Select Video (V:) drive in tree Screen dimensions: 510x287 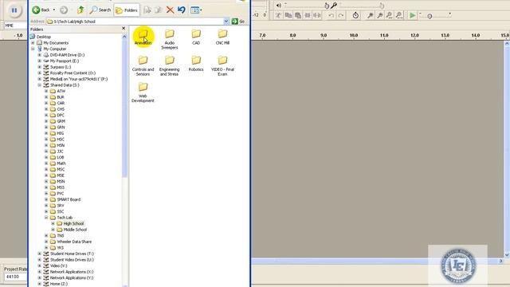(x=58, y=265)
